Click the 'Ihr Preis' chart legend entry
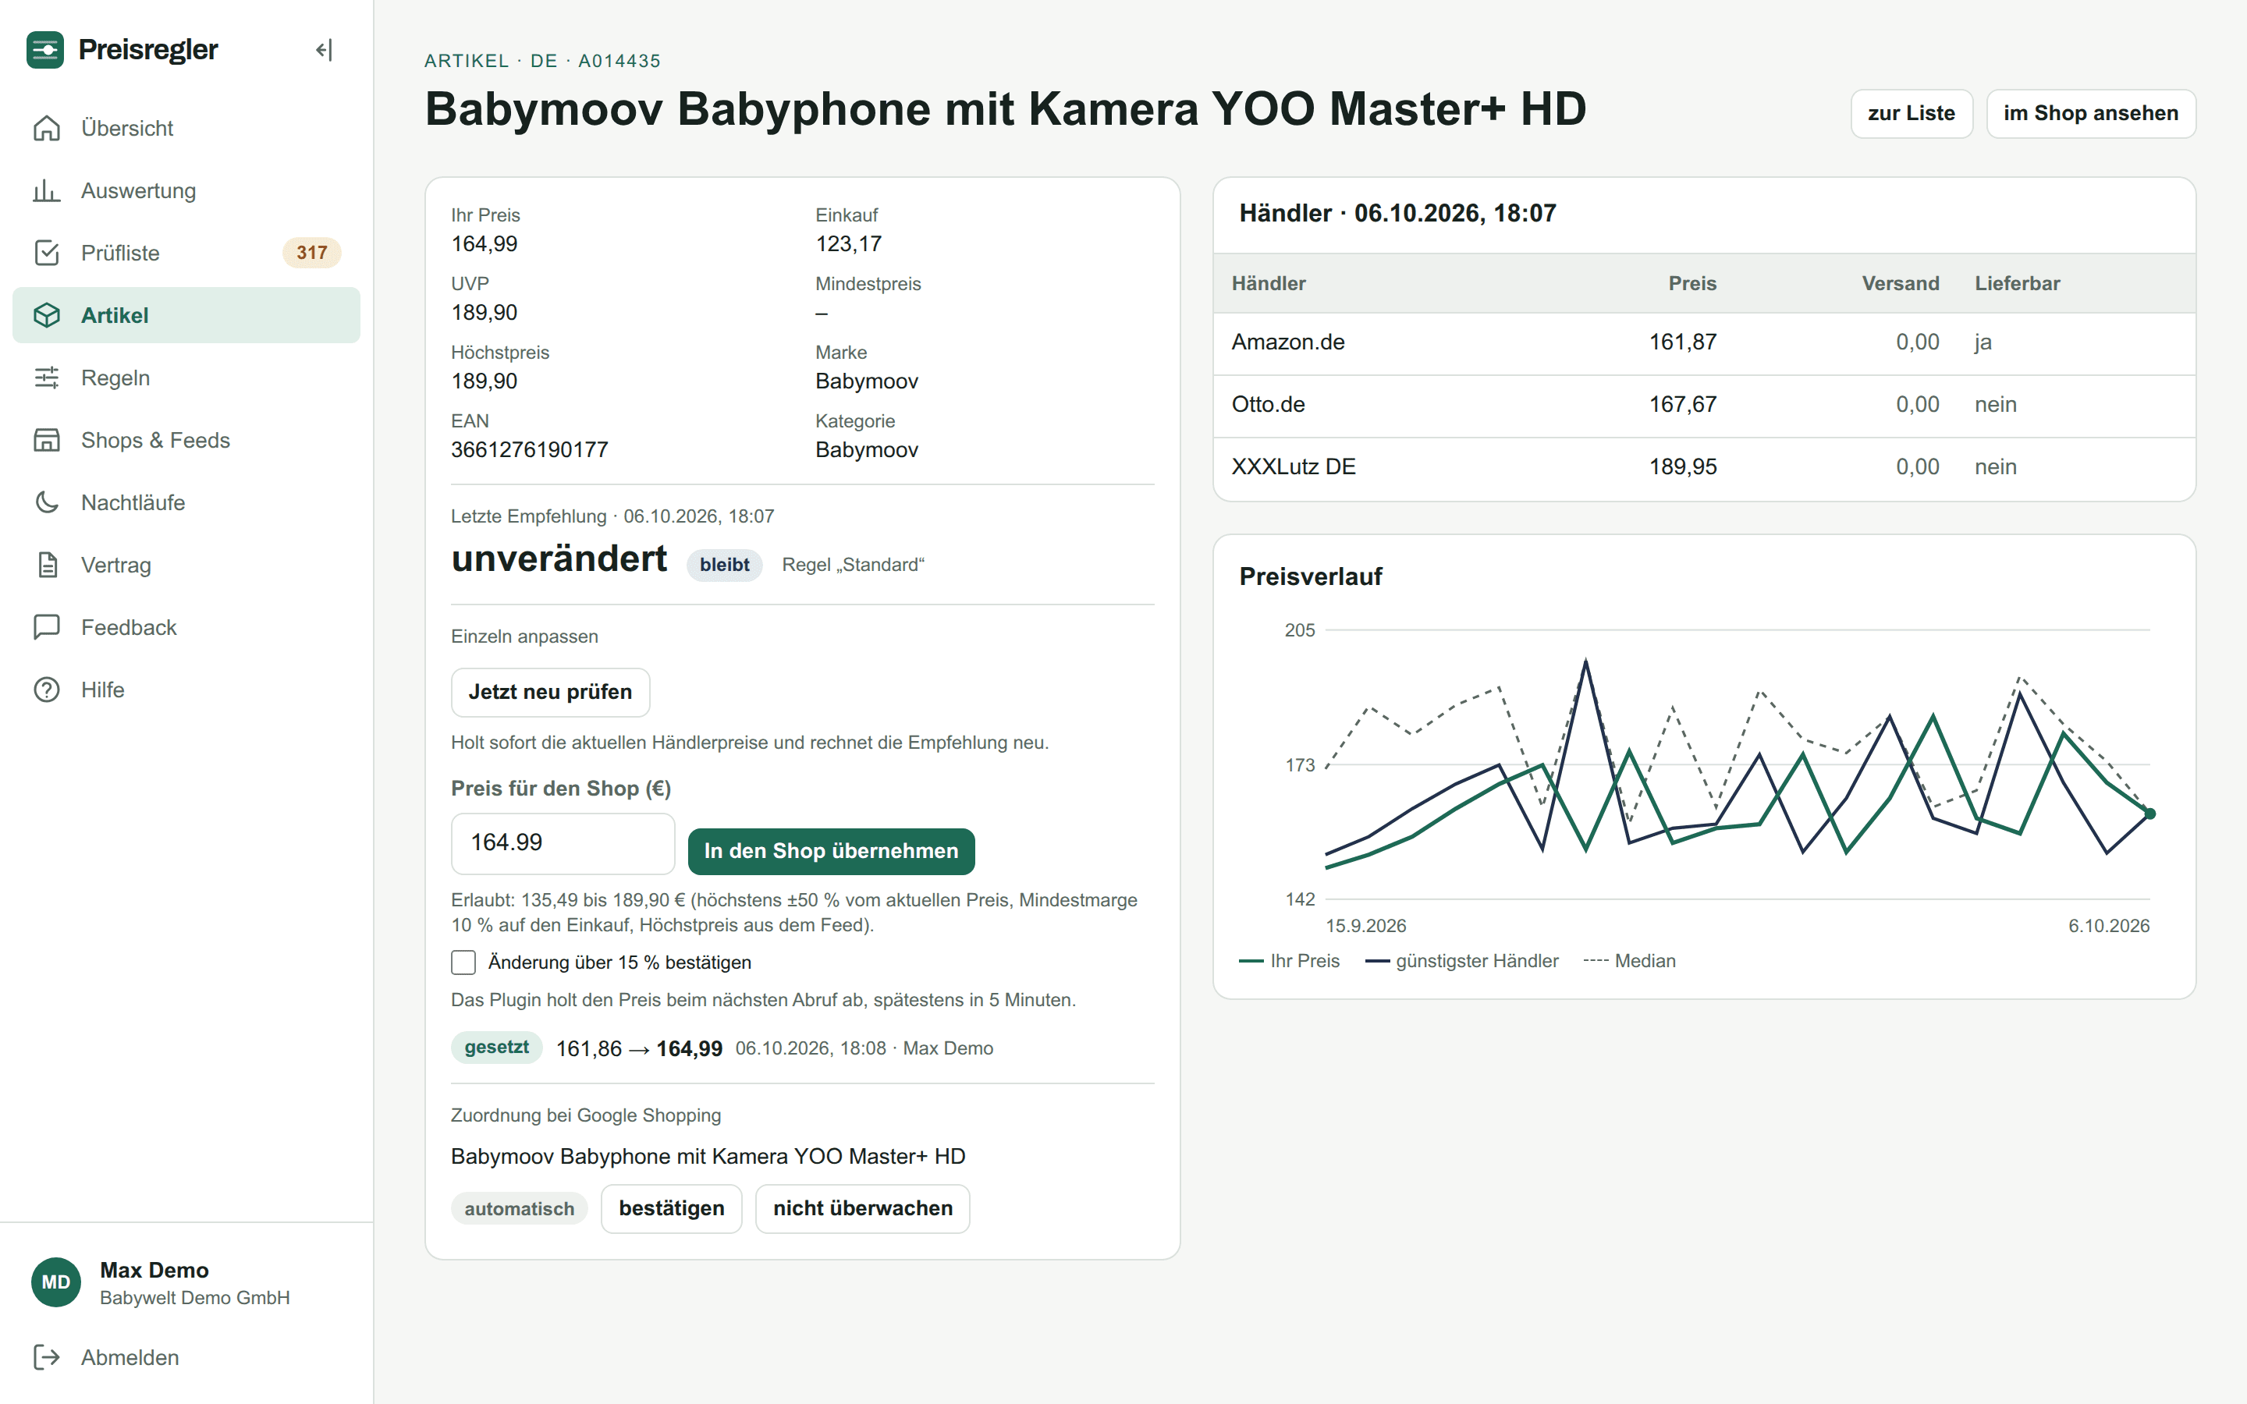Screen dimensions: 2247x1404 [x=1289, y=961]
